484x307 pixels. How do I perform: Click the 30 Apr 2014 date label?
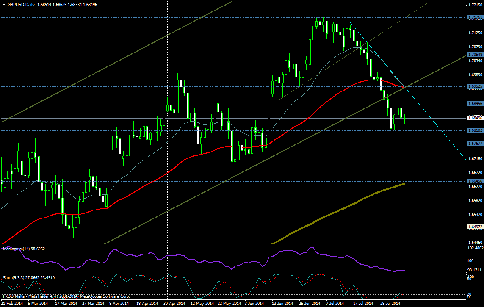(174, 304)
